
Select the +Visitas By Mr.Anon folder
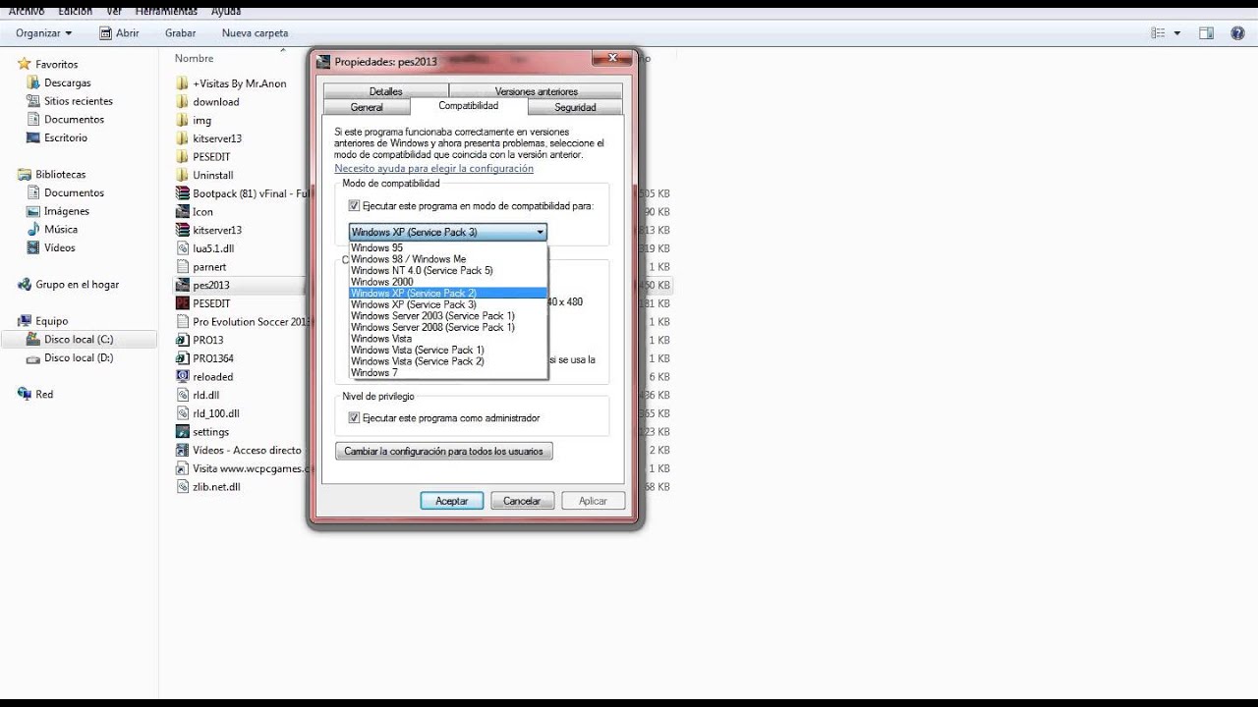(241, 83)
